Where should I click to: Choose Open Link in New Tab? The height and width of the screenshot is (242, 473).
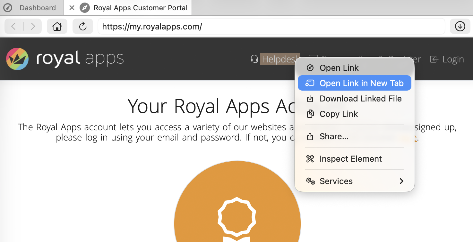click(x=355, y=83)
